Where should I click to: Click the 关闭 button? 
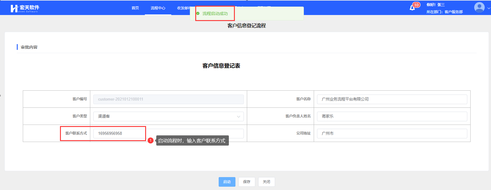click(x=266, y=182)
